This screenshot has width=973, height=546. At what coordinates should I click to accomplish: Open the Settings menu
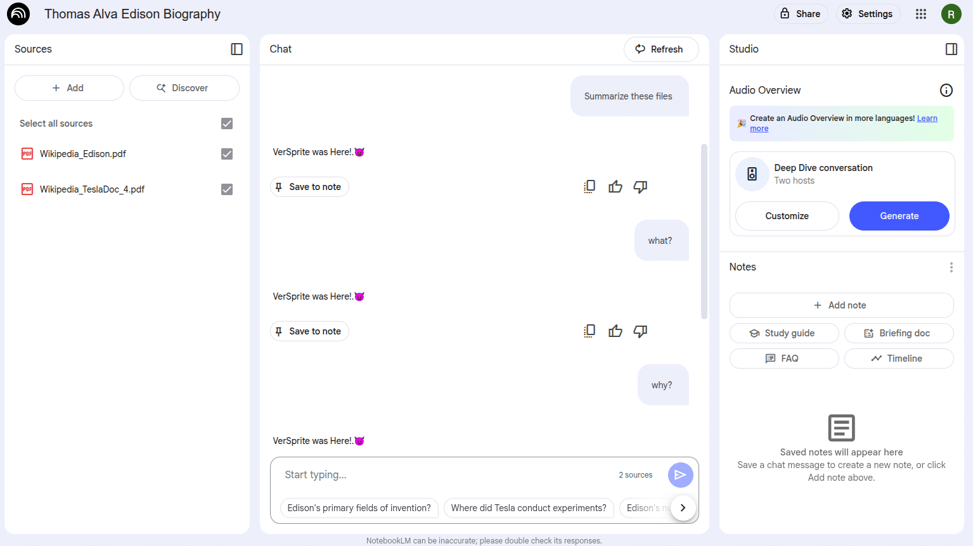tap(867, 14)
